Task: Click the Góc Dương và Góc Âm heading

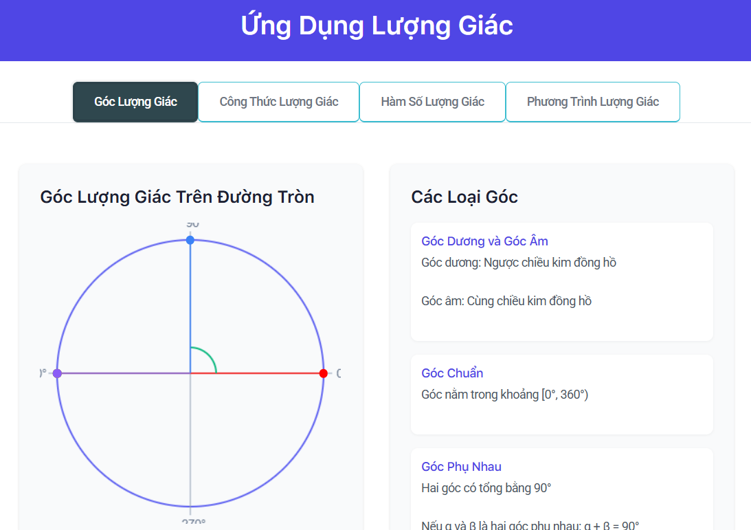Action: pyautogui.click(x=484, y=241)
